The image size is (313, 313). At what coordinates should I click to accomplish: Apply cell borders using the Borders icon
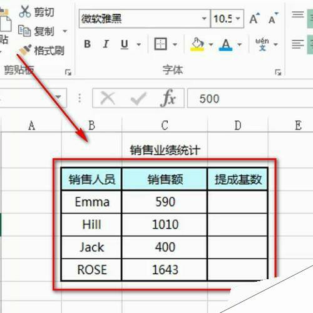(160, 44)
